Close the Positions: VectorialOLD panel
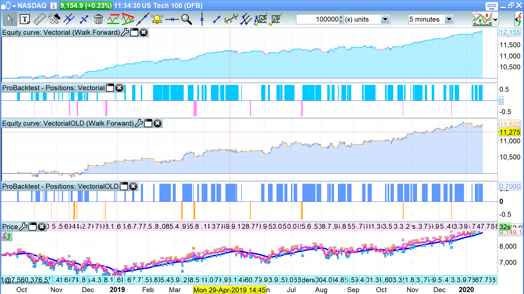Screen dimensions: 524x294 pos(133,186)
